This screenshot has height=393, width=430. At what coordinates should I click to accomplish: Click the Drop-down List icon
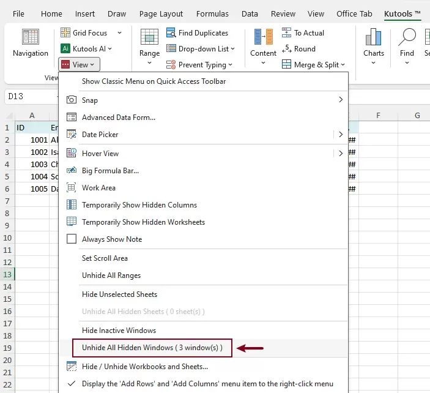pos(171,48)
